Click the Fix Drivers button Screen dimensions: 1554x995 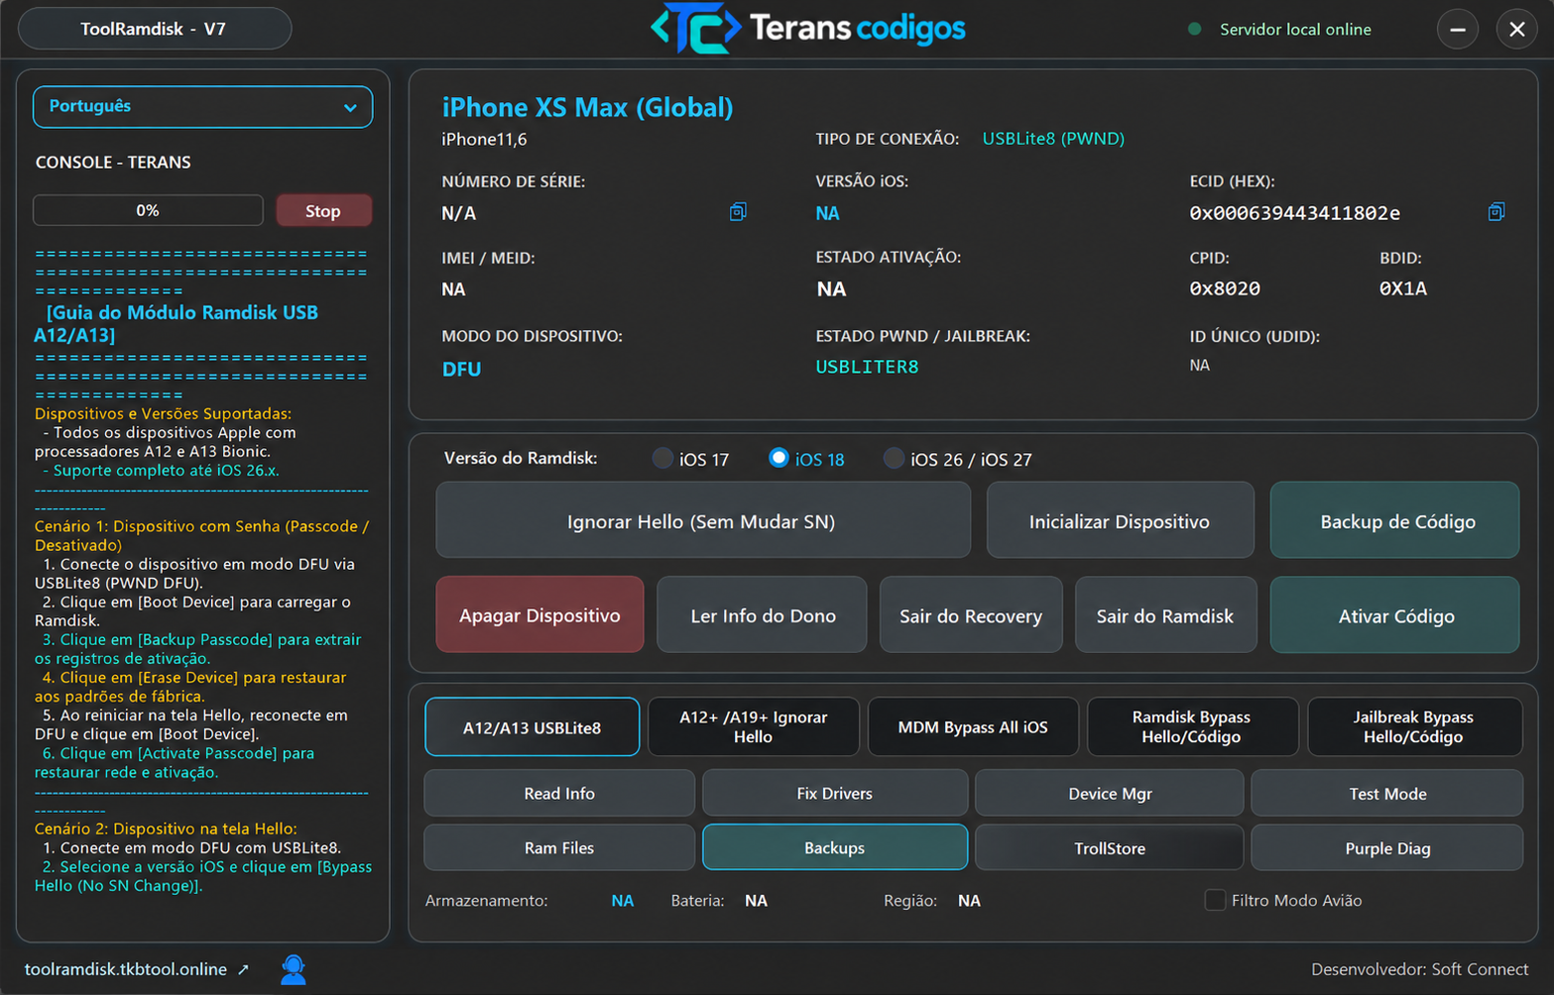coord(835,793)
